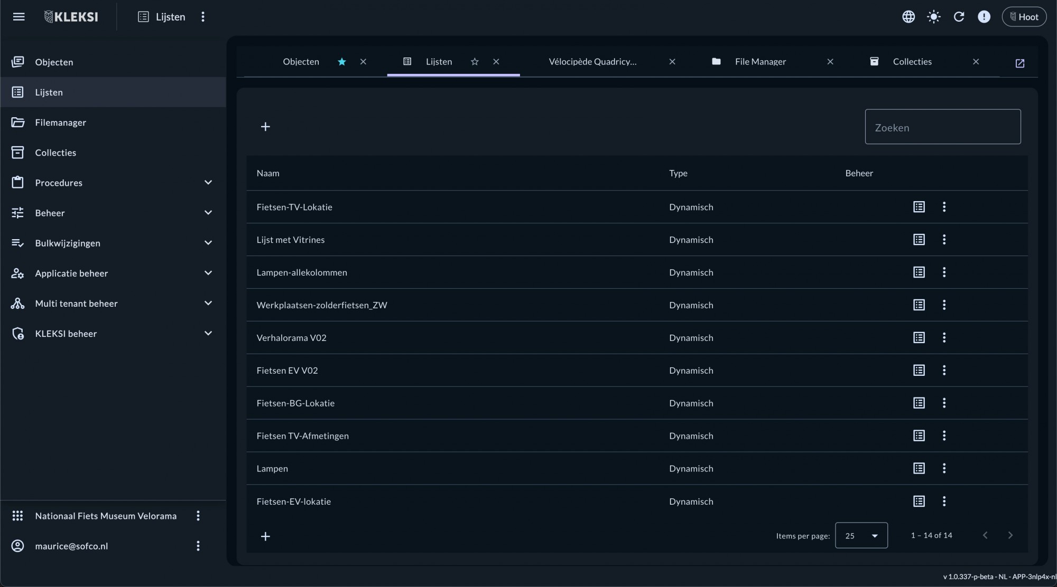Screen dimensions: 1057x587
Task: Sort by Naam column header
Action: point(268,173)
